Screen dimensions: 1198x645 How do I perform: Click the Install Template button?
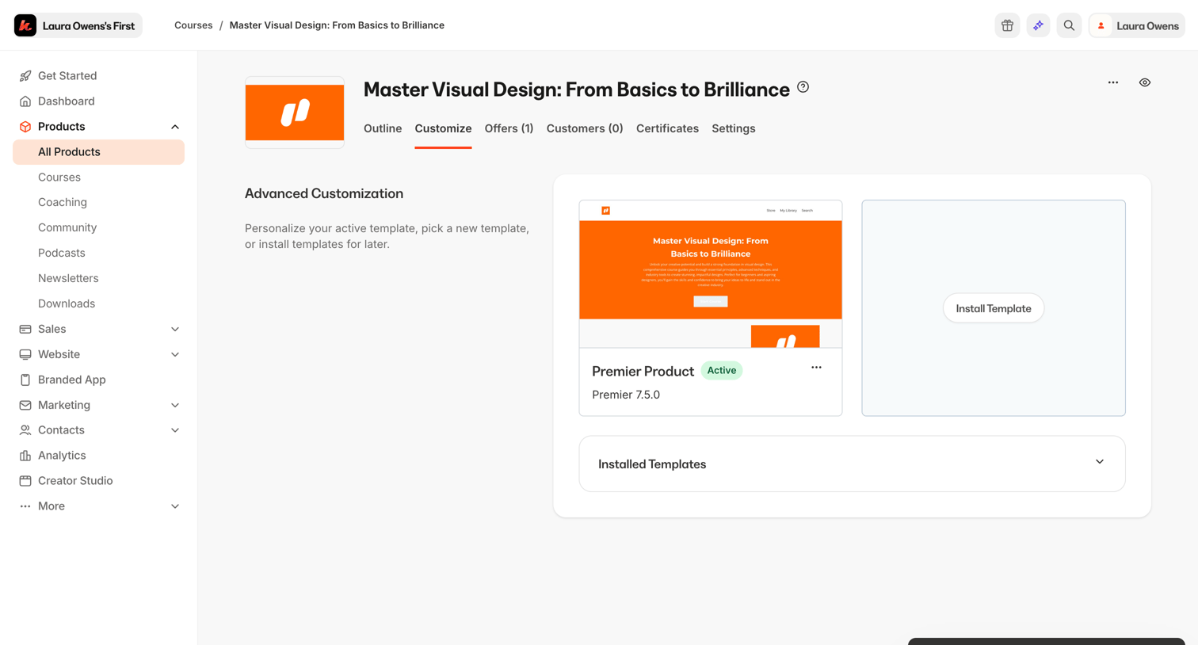tap(994, 308)
